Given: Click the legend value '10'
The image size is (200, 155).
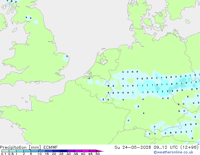Looking at the screenshot, I should [x=39, y=154].
